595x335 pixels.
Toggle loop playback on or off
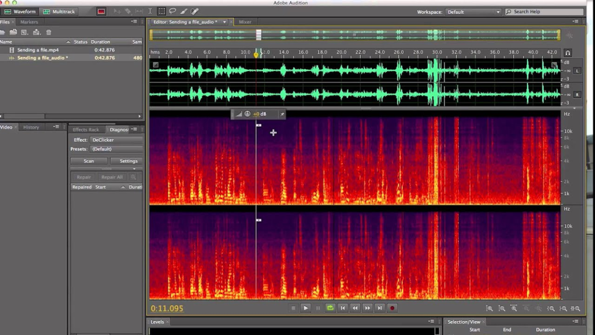(330, 308)
